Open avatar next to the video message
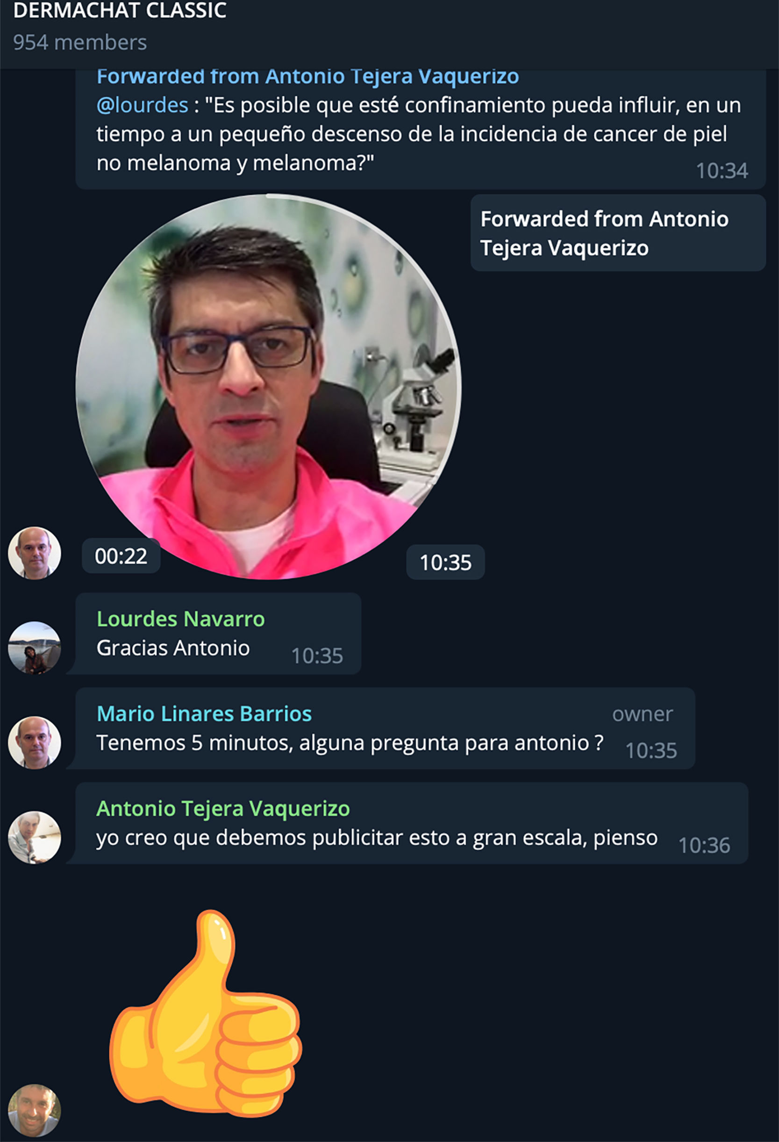Image resolution: width=779 pixels, height=1142 pixels. tap(35, 553)
